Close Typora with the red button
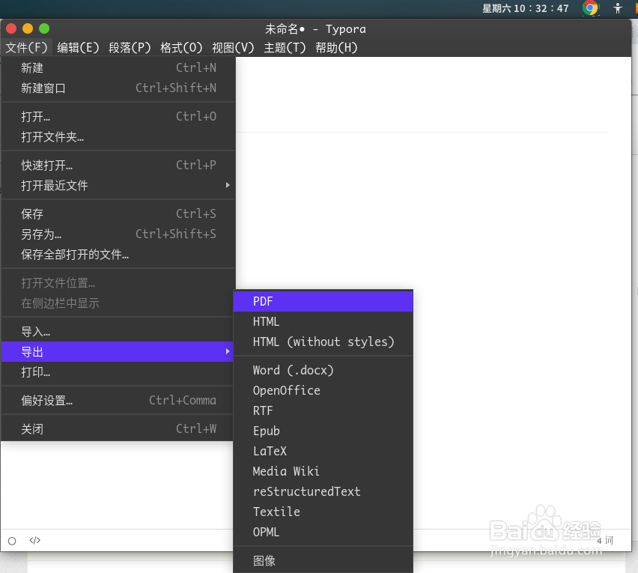 coord(11,28)
